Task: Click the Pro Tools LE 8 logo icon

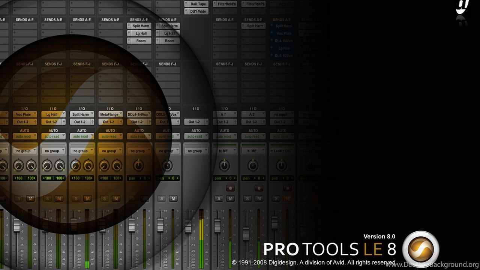Action: [420, 249]
